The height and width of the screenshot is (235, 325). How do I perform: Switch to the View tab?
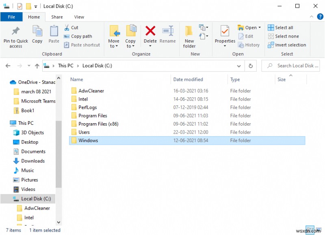point(79,17)
